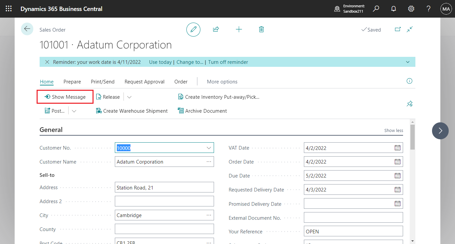The height and width of the screenshot is (244, 455).
Task: Dismiss the work date reminder
Action: pyautogui.click(x=47, y=62)
